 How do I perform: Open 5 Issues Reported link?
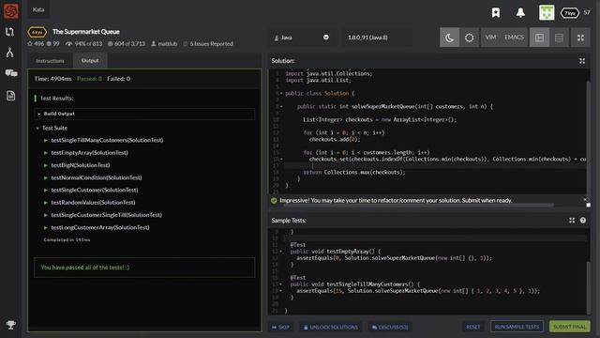[x=208, y=44]
